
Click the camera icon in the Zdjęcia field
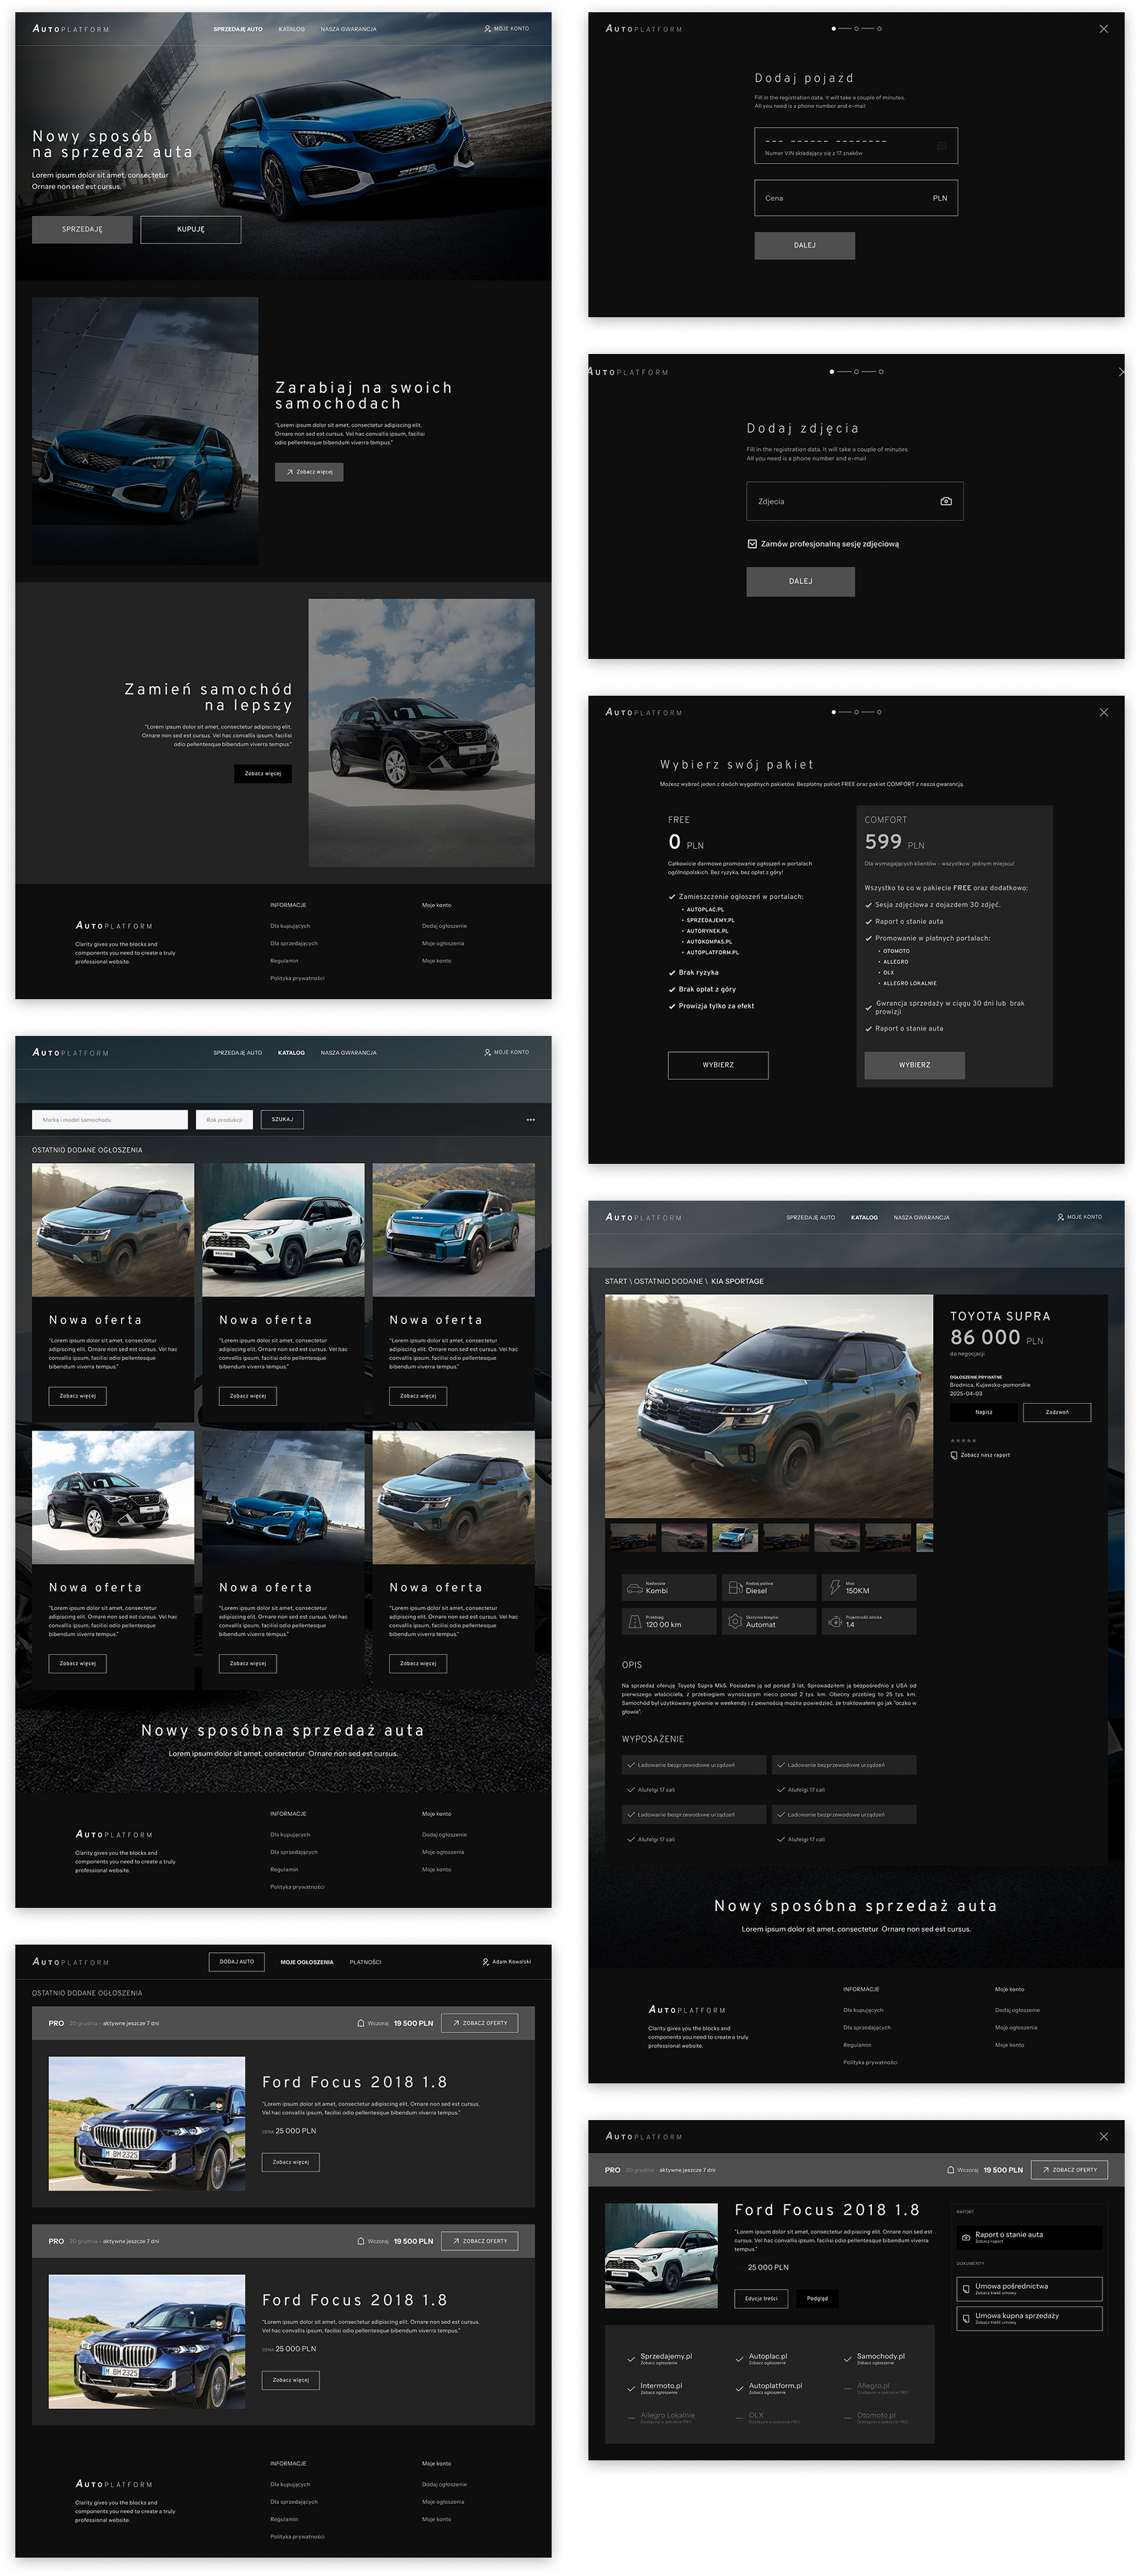tap(945, 501)
